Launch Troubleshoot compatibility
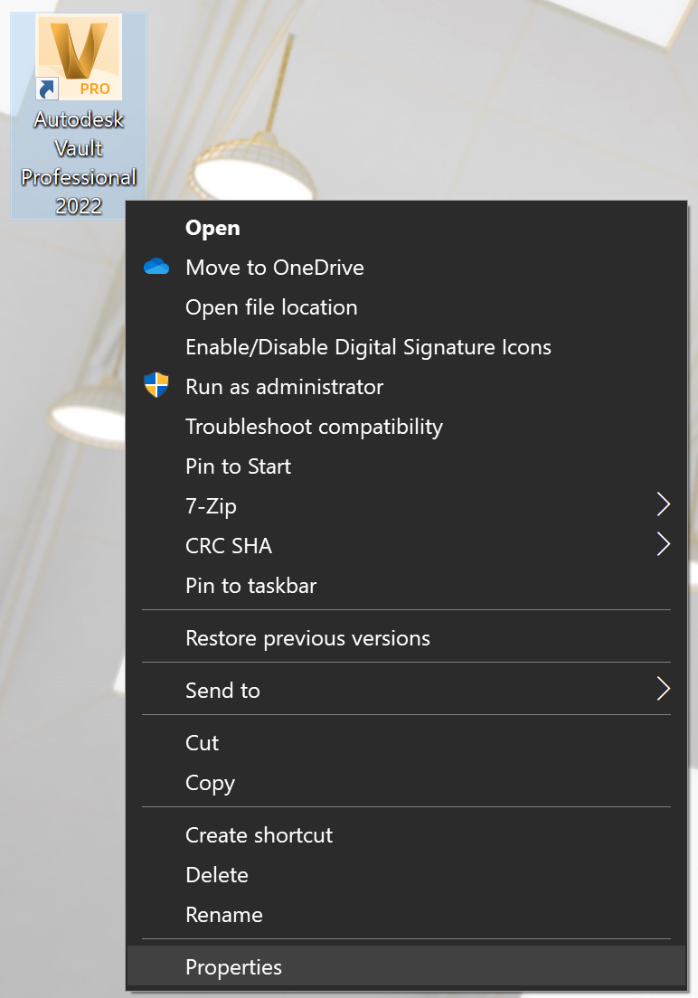The height and width of the screenshot is (998, 698). pyautogui.click(x=314, y=427)
